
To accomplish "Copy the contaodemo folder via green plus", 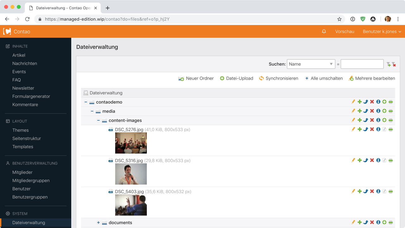I will point(359,102).
